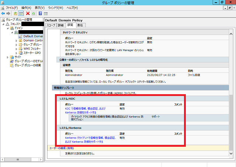Select the Default Domain Policy GPO icon
Viewport: 236px width, 167px height.
point(21,36)
